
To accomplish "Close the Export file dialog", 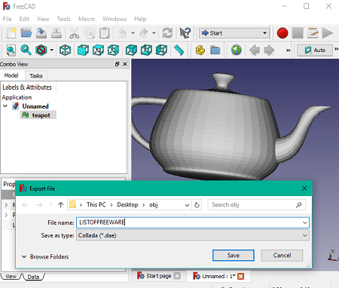I will pyautogui.click(x=304, y=188).
